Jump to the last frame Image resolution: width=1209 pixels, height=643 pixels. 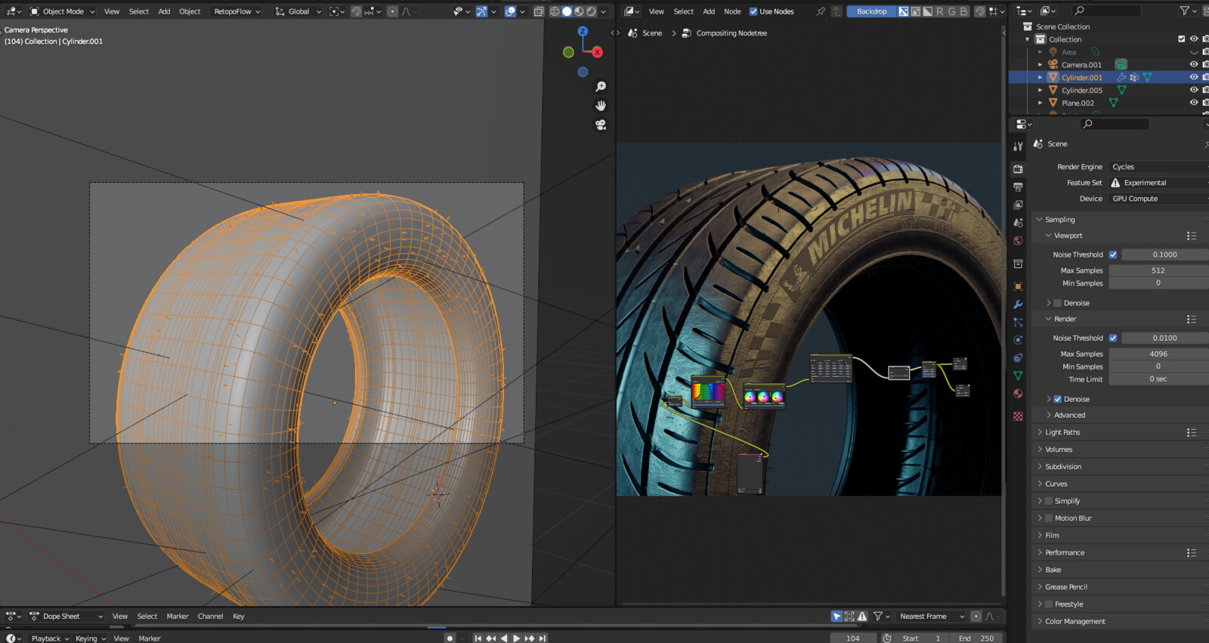point(543,638)
